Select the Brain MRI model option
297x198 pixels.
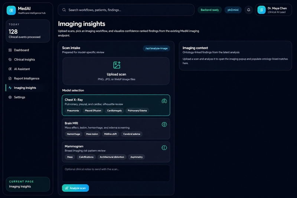point(116,129)
